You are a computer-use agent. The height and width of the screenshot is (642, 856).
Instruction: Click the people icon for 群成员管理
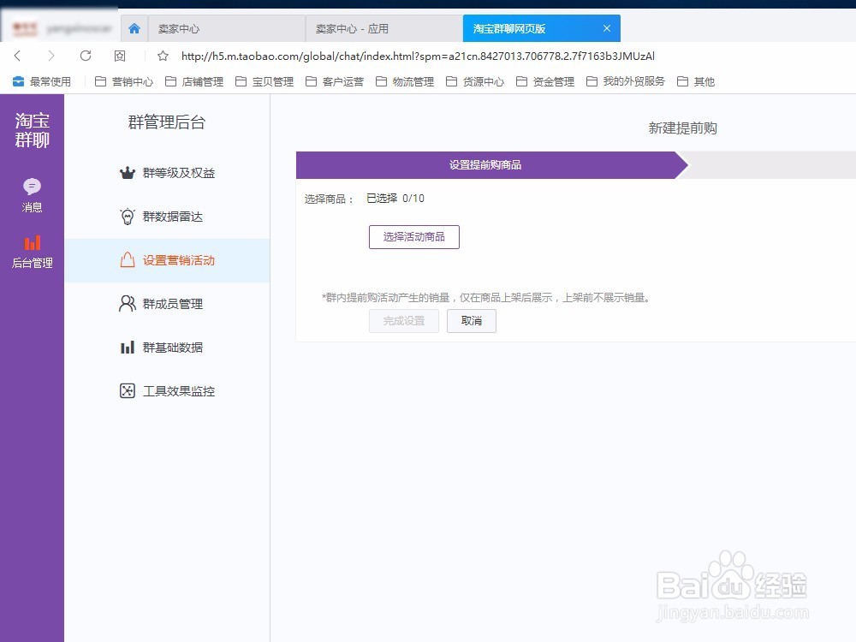(126, 303)
